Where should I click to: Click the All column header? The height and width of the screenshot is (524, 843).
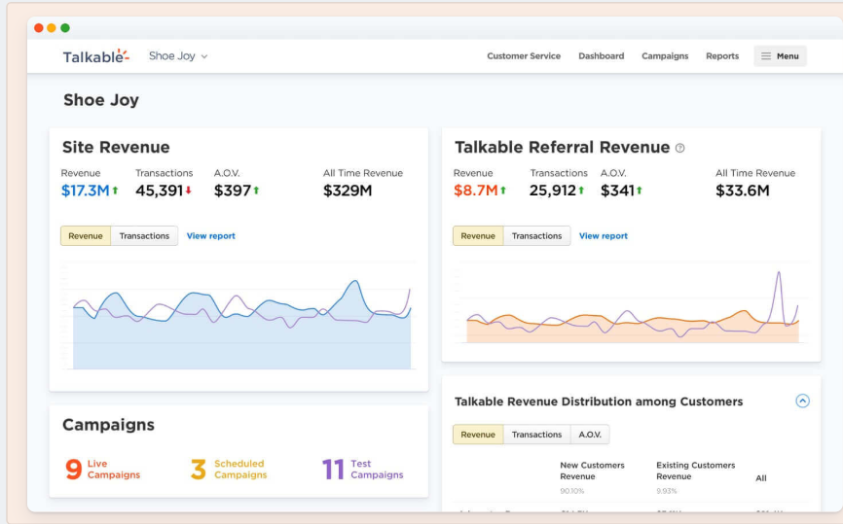pyautogui.click(x=760, y=478)
